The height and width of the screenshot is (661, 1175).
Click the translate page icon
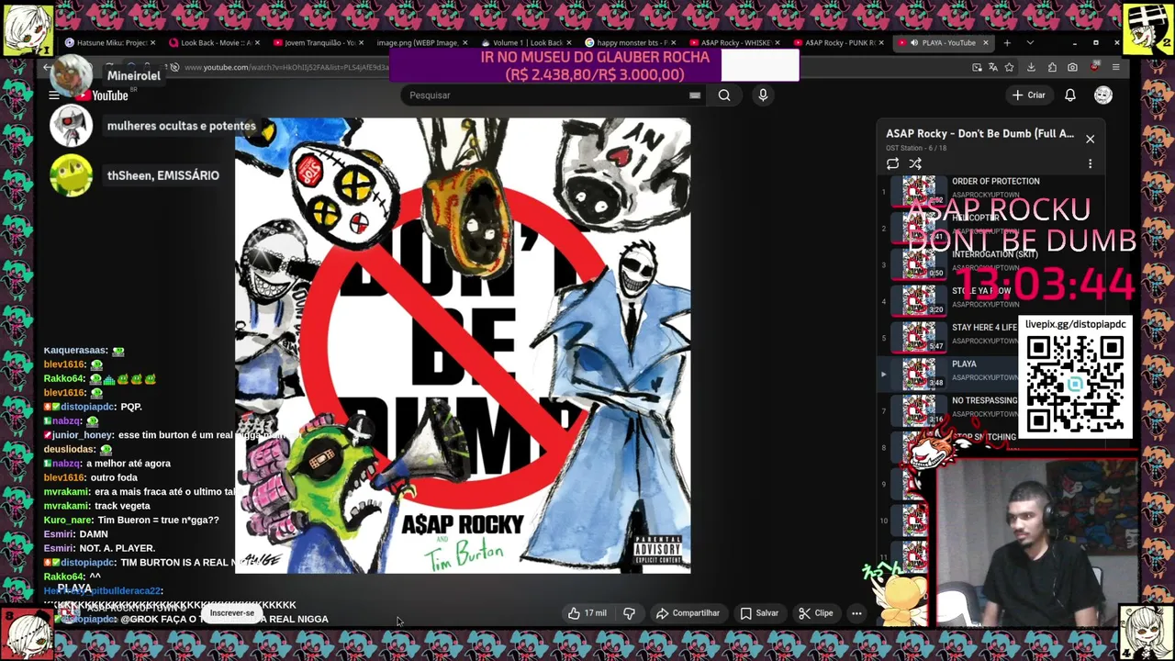tap(992, 67)
